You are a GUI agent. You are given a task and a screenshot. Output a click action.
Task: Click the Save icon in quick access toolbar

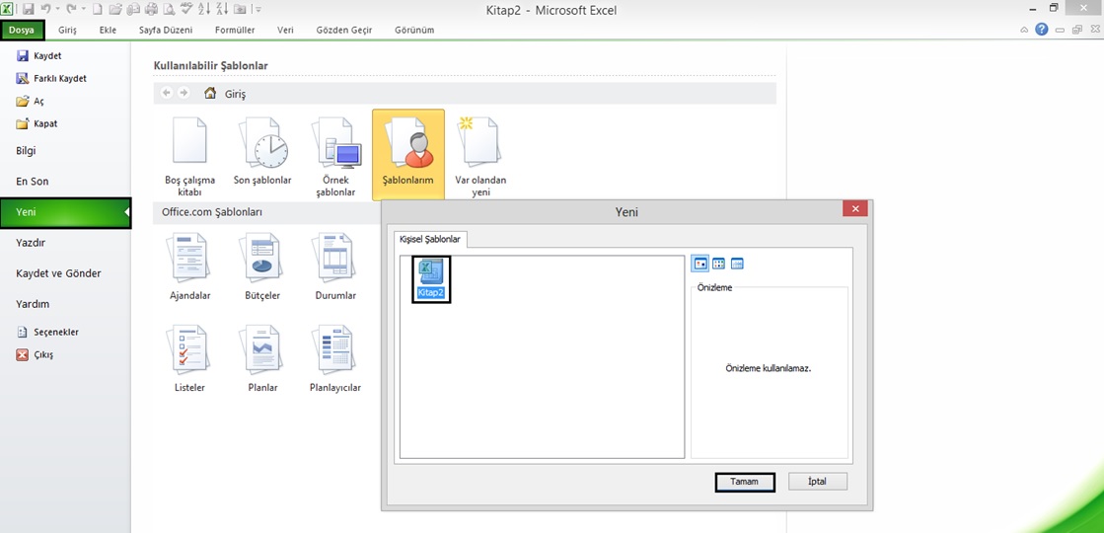click(x=29, y=9)
